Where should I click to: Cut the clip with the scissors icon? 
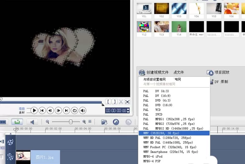pos(121,102)
